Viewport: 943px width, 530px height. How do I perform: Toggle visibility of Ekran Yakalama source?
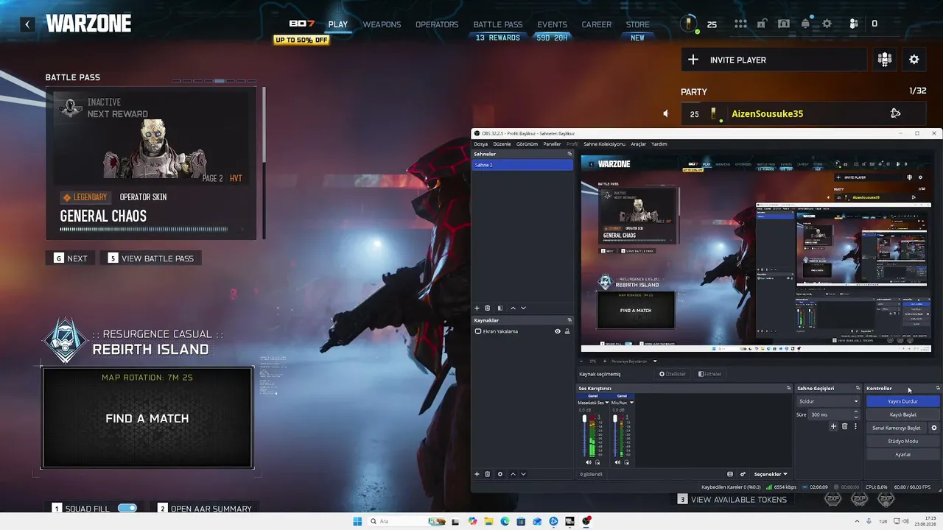coord(558,331)
